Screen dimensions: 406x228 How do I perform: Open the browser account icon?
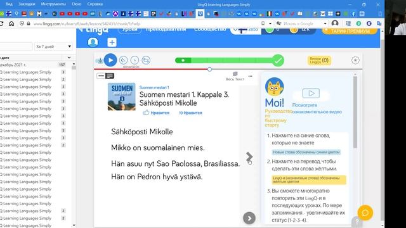coord(335,23)
